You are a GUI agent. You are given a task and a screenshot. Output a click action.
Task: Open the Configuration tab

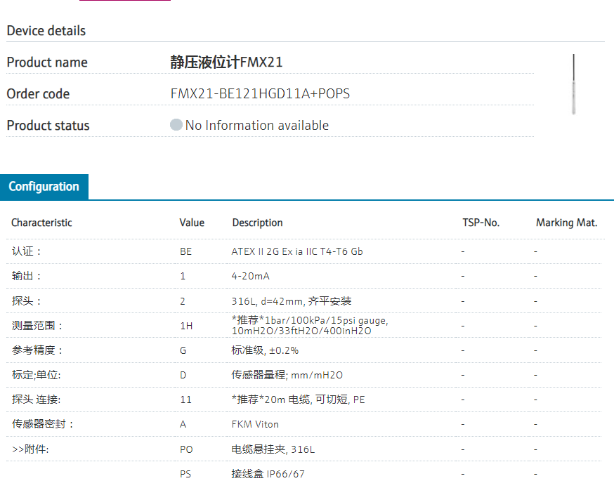point(44,187)
